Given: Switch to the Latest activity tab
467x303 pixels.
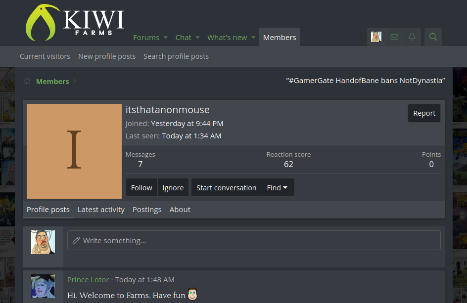Looking at the screenshot, I should (x=101, y=210).
